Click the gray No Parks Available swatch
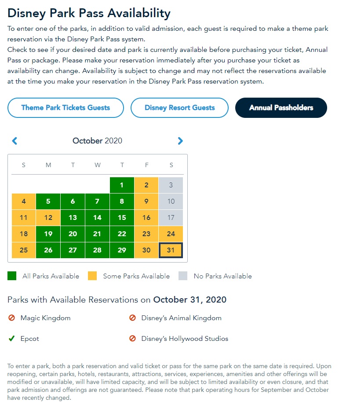 183,276
